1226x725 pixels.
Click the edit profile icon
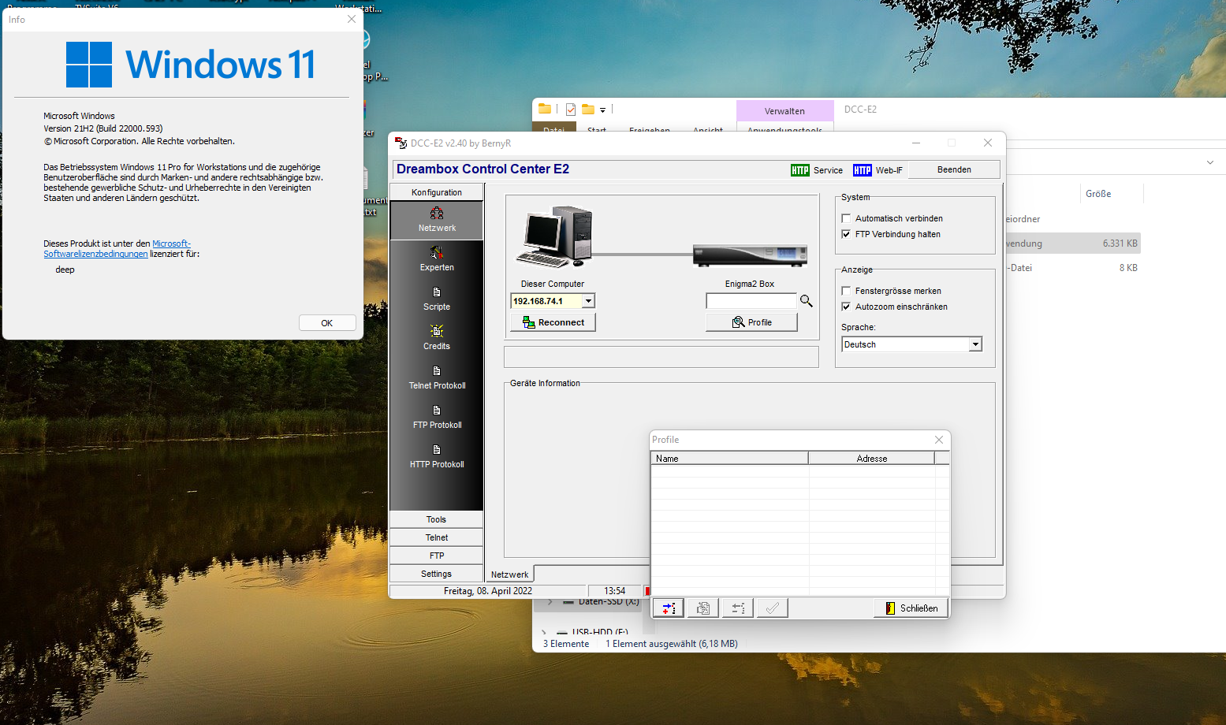pos(737,608)
